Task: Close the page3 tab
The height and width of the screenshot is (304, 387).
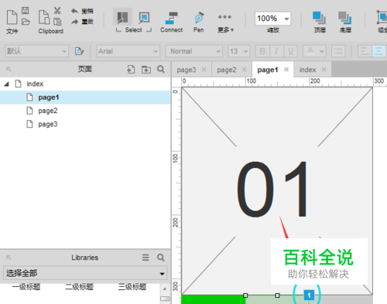Action: tap(204, 69)
